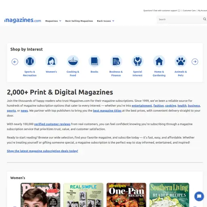Follow the business link

(194, 106)
